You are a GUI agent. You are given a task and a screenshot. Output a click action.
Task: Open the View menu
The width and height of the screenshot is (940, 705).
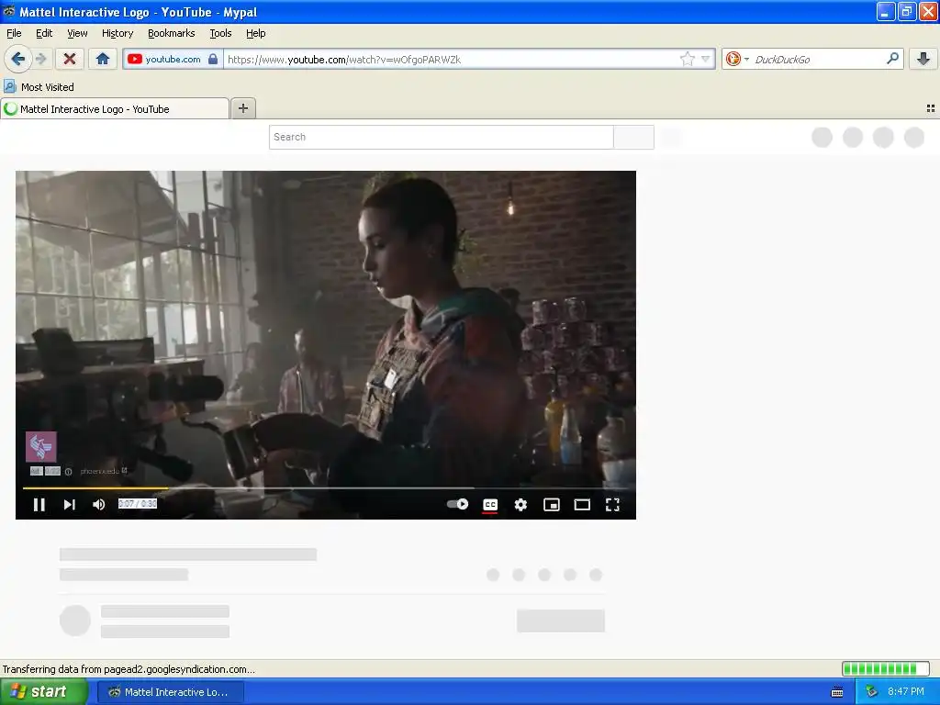77,33
